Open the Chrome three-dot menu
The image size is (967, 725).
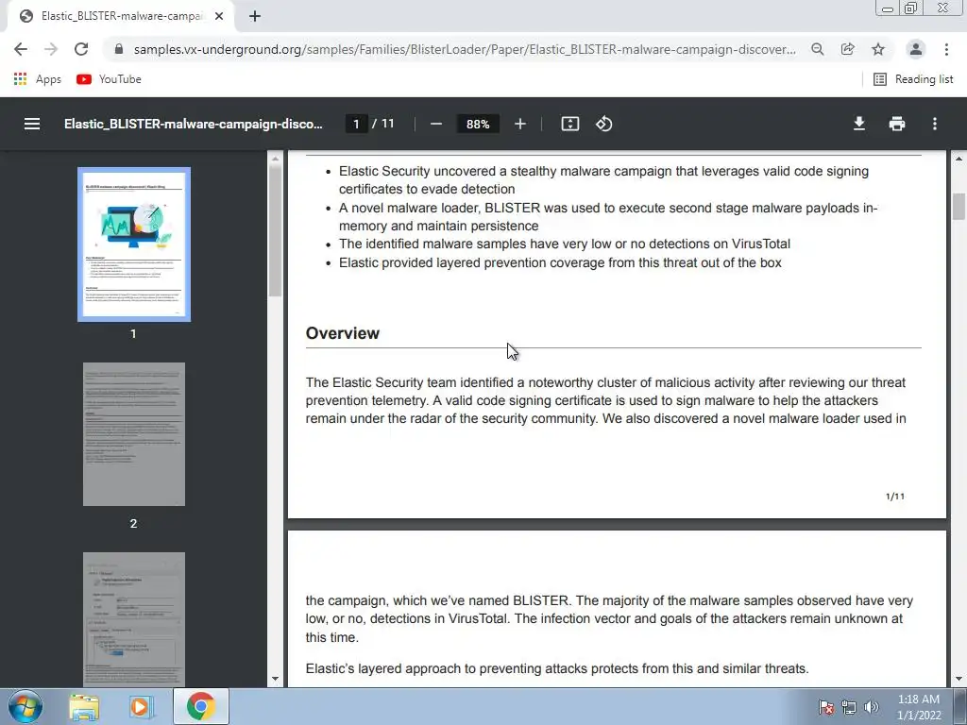946,49
